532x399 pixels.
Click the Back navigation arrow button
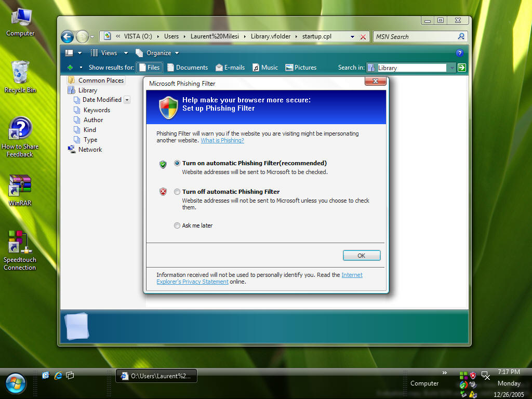[x=67, y=36]
